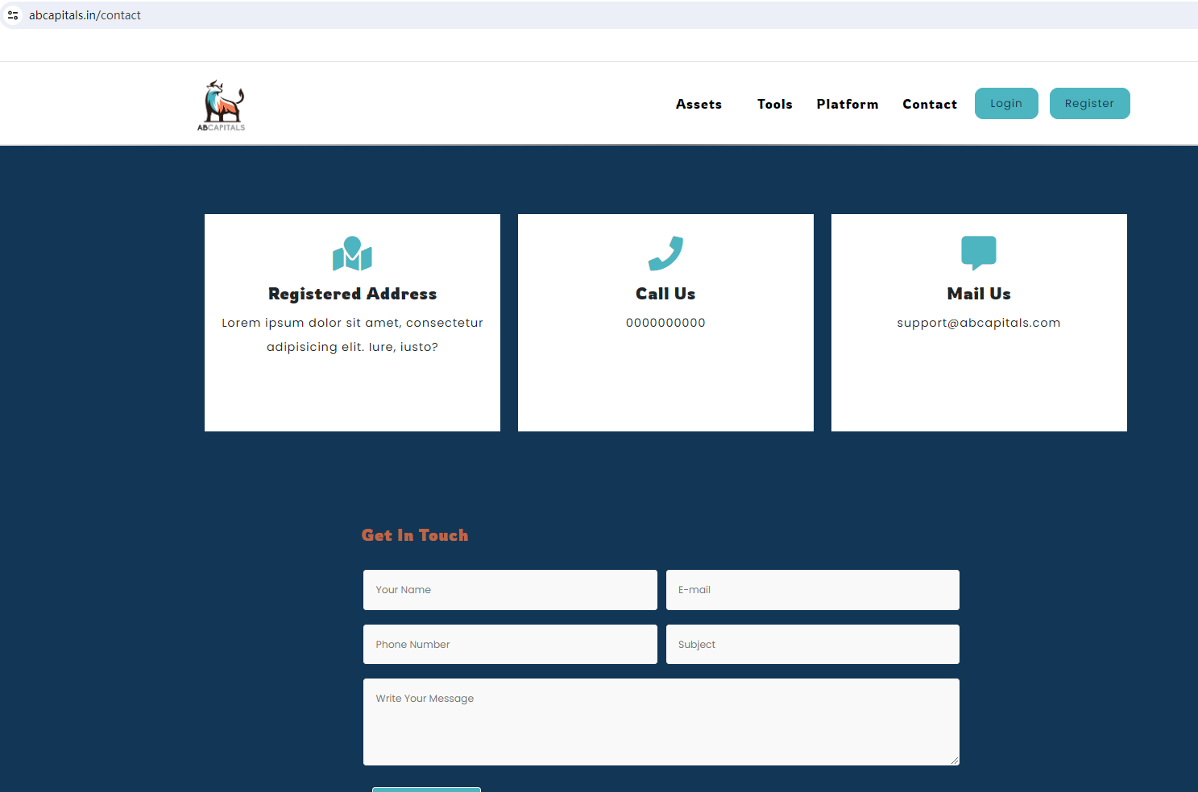Focus the E-mail input field
1198x792 pixels.
[812, 590]
